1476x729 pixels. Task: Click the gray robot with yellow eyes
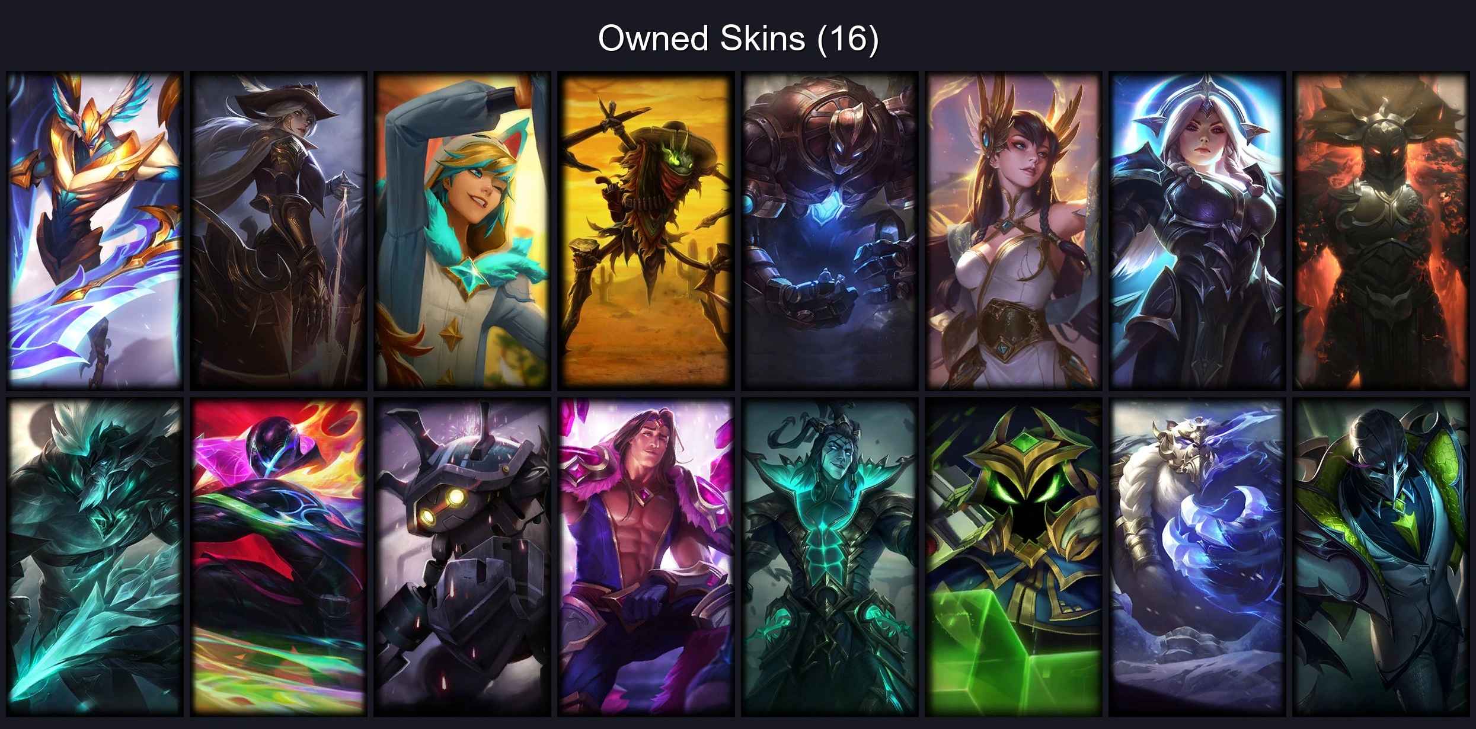462,557
